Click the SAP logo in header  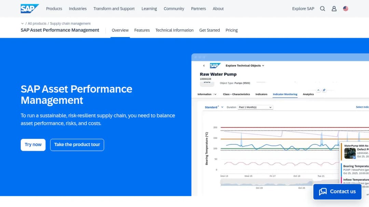click(30, 9)
